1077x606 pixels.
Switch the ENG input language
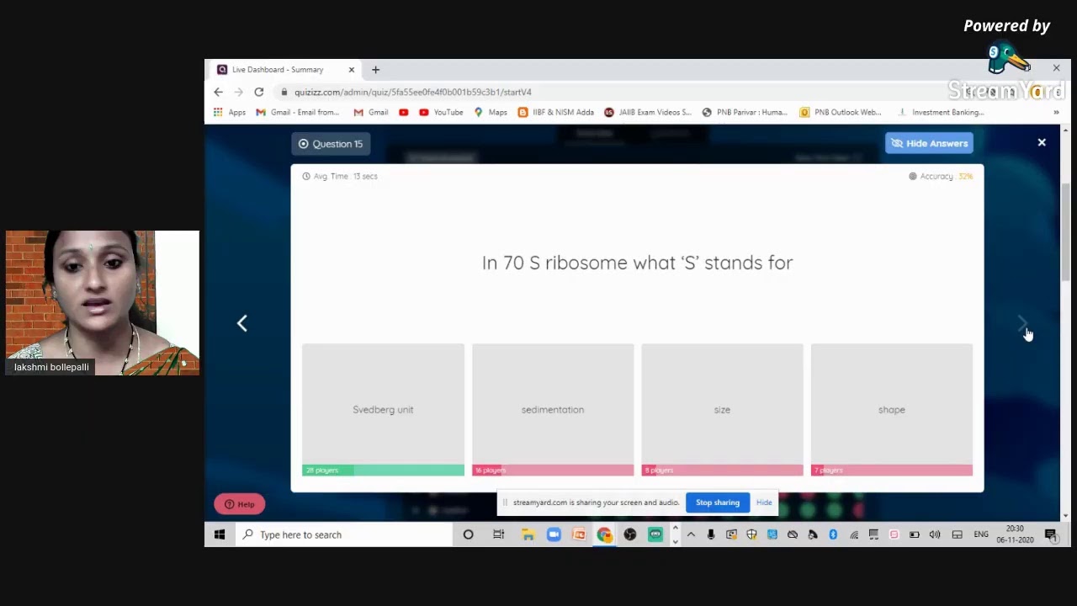[981, 534]
